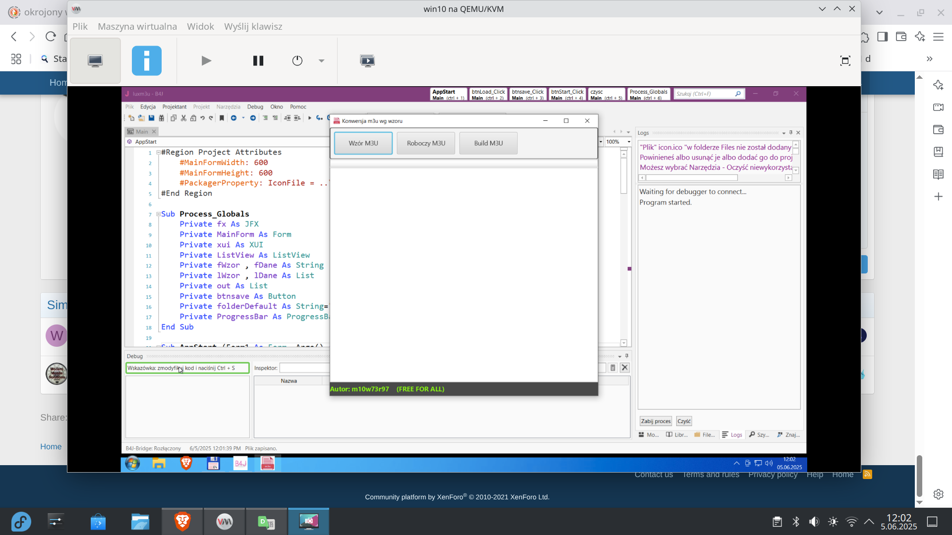The height and width of the screenshot is (535, 952).
Task: Click the B4J icon in guest taskbar
Action: [240, 464]
